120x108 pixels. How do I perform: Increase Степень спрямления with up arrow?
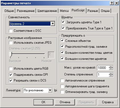(111, 74)
